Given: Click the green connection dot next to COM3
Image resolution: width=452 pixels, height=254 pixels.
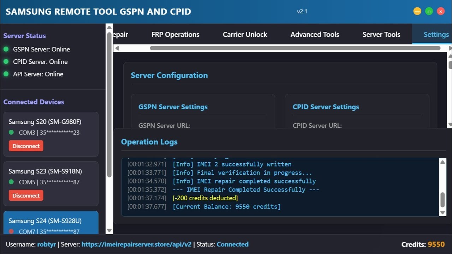Looking at the screenshot, I should click(x=11, y=132).
